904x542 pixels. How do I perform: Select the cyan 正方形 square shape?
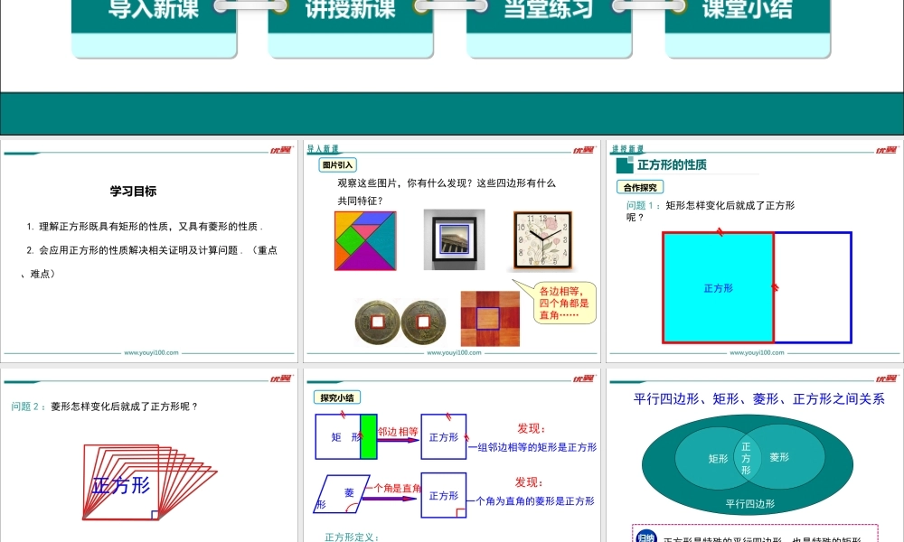click(x=719, y=287)
